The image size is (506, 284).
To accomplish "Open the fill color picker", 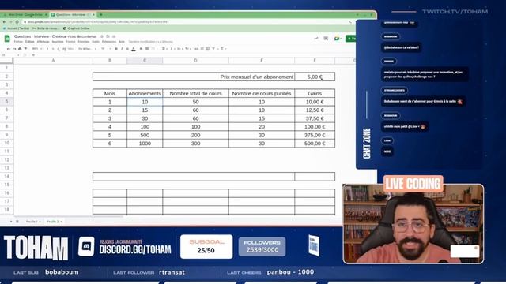I will pyautogui.click(x=141, y=49).
